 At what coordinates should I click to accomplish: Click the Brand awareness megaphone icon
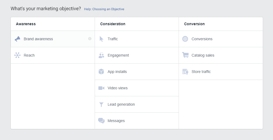[17, 39]
